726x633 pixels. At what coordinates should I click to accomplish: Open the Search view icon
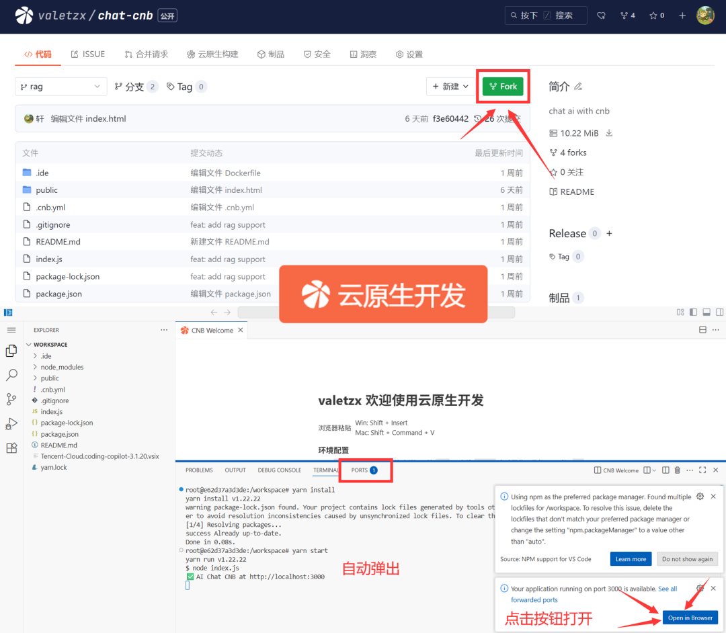11,375
